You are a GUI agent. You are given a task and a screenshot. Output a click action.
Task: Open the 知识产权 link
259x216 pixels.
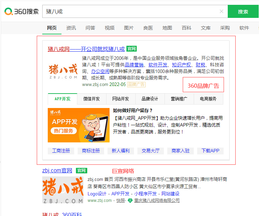(181, 65)
